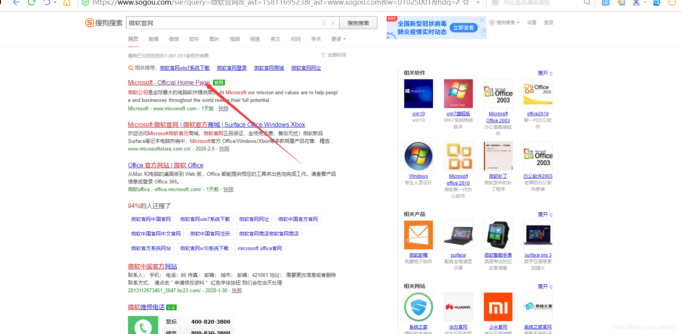
Task: Click 立即查看 banner button
Action: pos(463,28)
